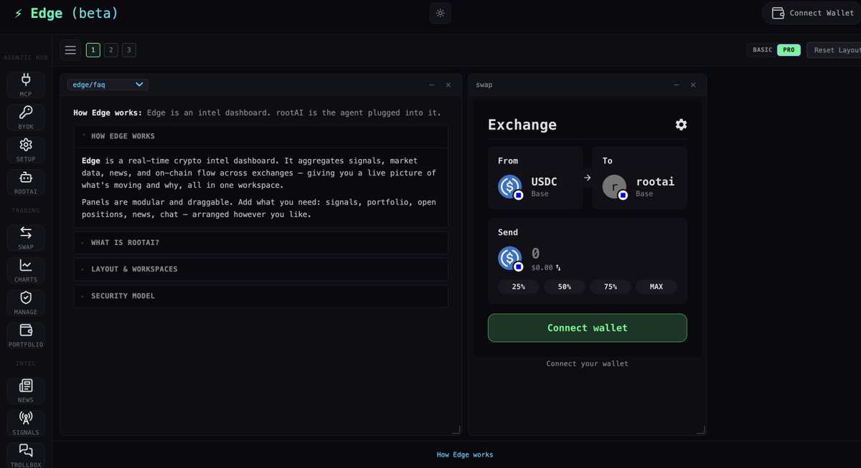The width and height of the screenshot is (861, 468).
Task: Switch to workspace tab 3
Action: 129,50
